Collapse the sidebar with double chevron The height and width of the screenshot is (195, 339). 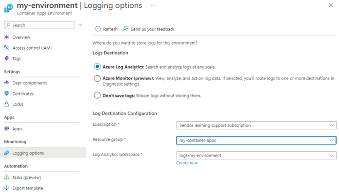[x=80, y=25]
